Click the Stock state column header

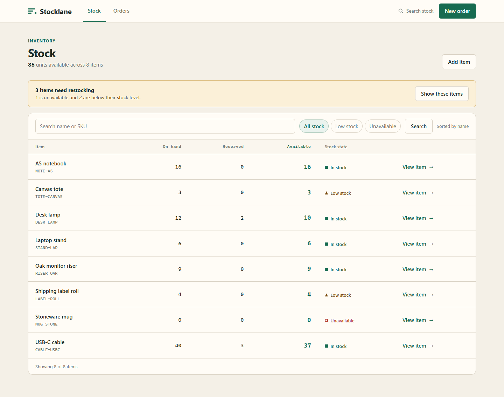[x=336, y=147]
